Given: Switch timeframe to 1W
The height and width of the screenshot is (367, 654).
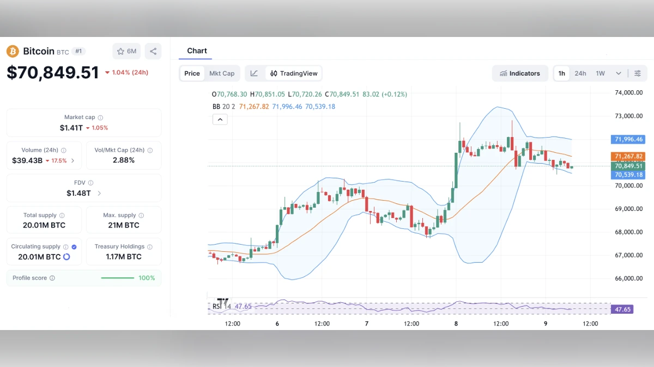Looking at the screenshot, I should tap(599, 73).
